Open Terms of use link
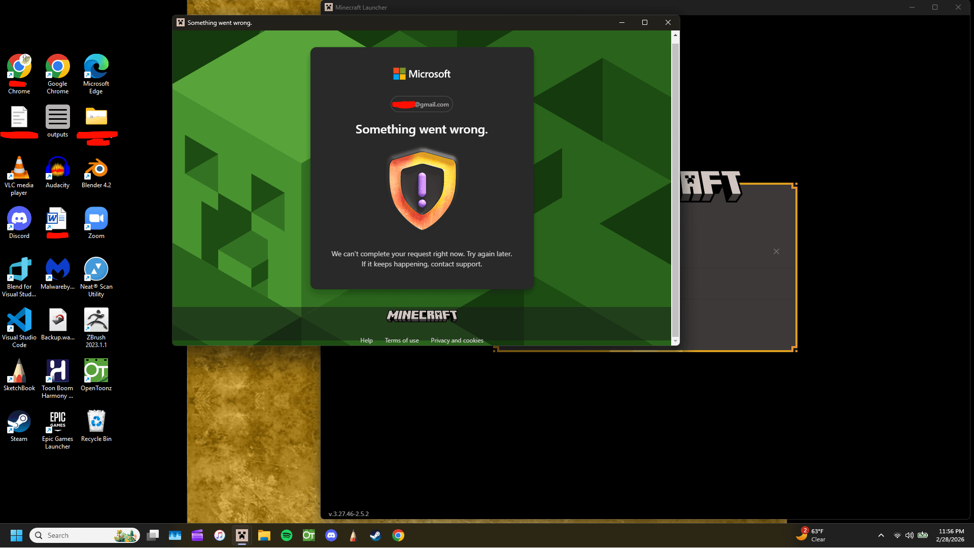974x548 pixels. [401, 340]
